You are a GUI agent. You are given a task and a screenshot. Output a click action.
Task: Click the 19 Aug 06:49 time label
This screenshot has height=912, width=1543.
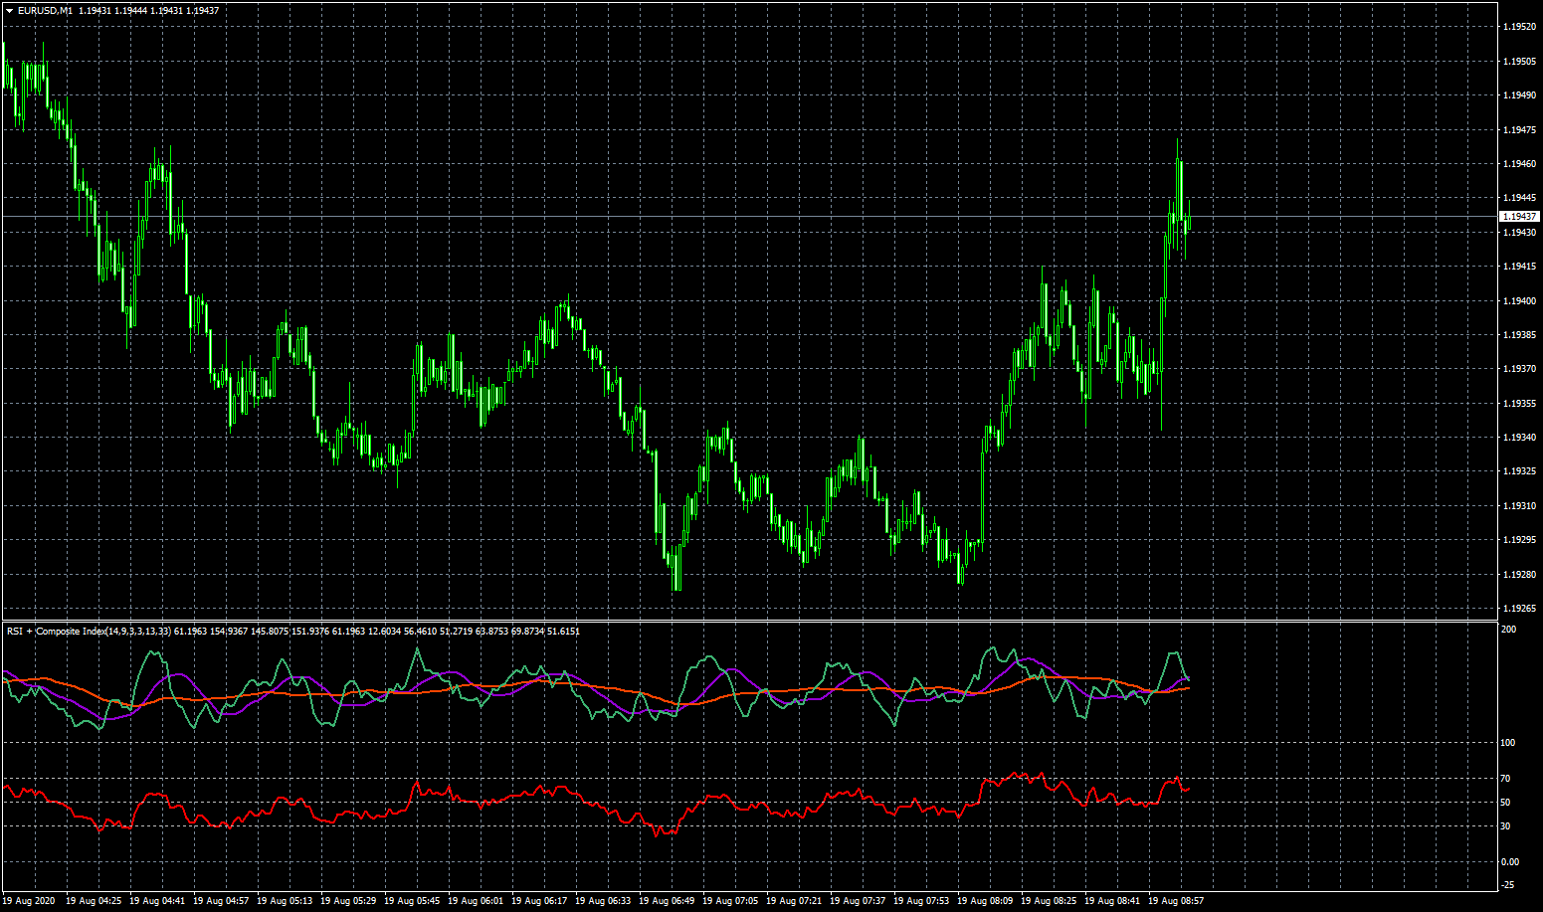(x=667, y=901)
